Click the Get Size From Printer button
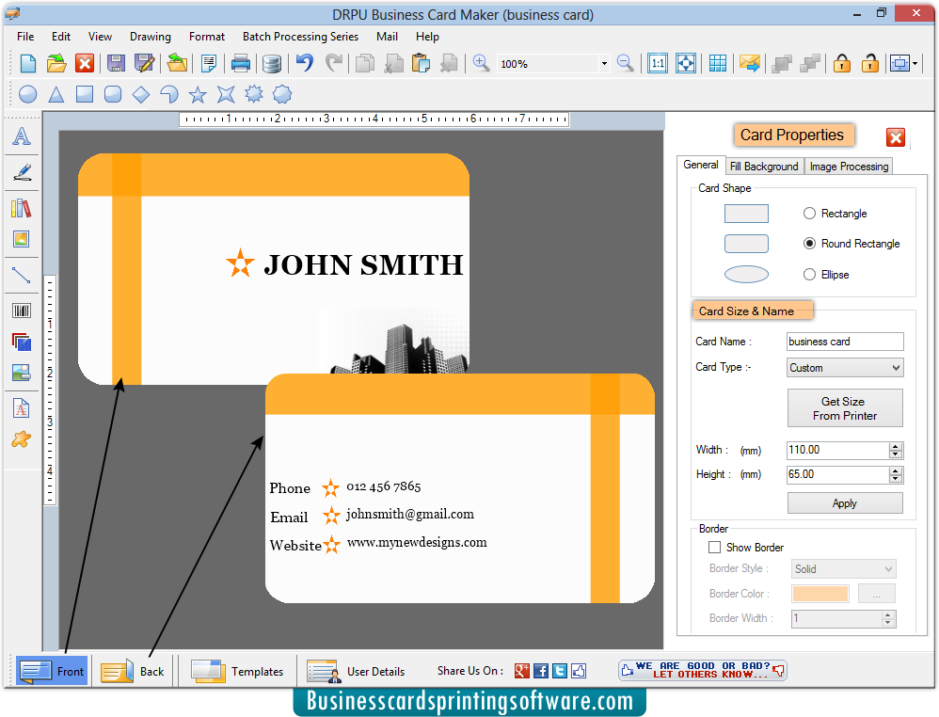This screenshot has height=717, width=939. tap(844, 408)
